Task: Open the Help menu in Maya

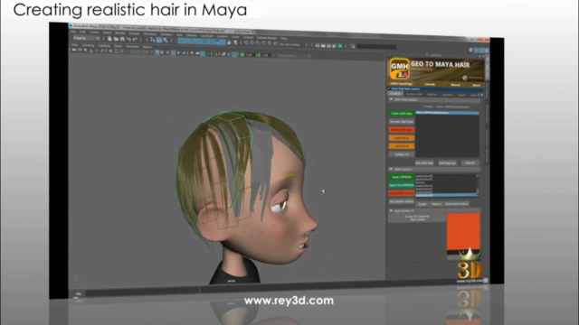Action: click(283, 38)
